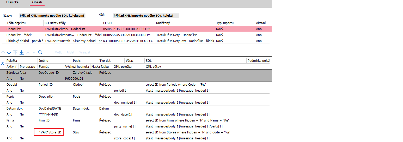This screenshot has height=142, width=403.
Task: Click the small down chevron icon
Action: tap(34, 52)
